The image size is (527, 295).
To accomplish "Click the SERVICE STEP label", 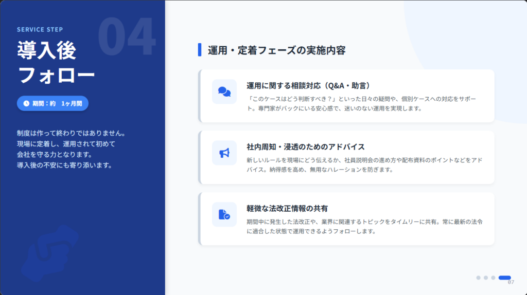I will click(x=40, y=29).
